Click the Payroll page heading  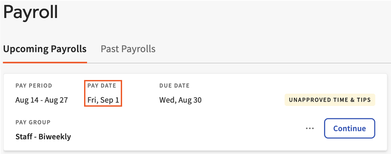pyautogui.click(x=31, y=13)
